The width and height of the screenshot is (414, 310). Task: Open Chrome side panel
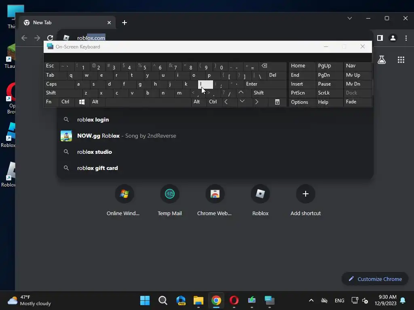pos(380,38)
